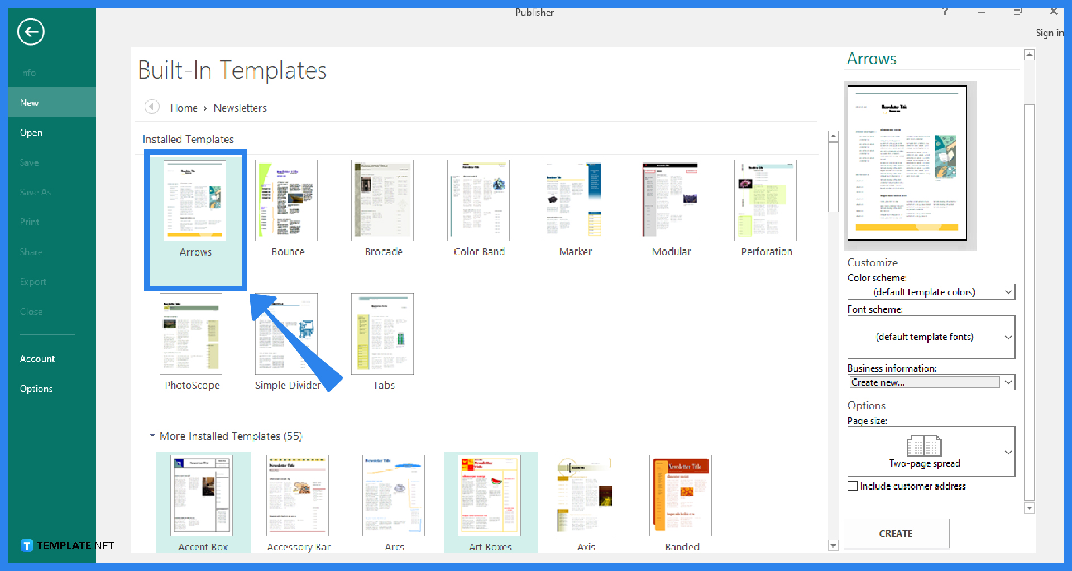Select the Banded template
The image size is (1072, 571).
pos(681,495)
